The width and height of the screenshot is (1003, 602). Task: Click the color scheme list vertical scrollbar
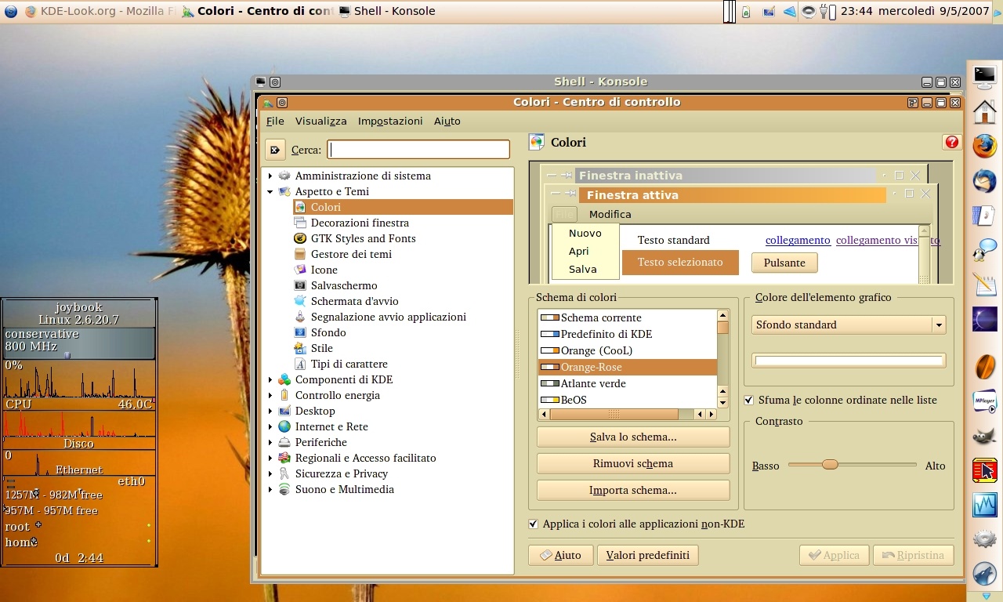click(722, 359)
